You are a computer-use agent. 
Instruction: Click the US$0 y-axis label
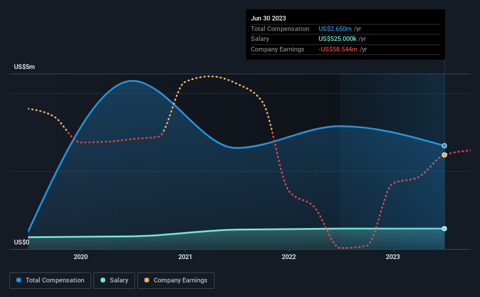[x=22, y=242]
